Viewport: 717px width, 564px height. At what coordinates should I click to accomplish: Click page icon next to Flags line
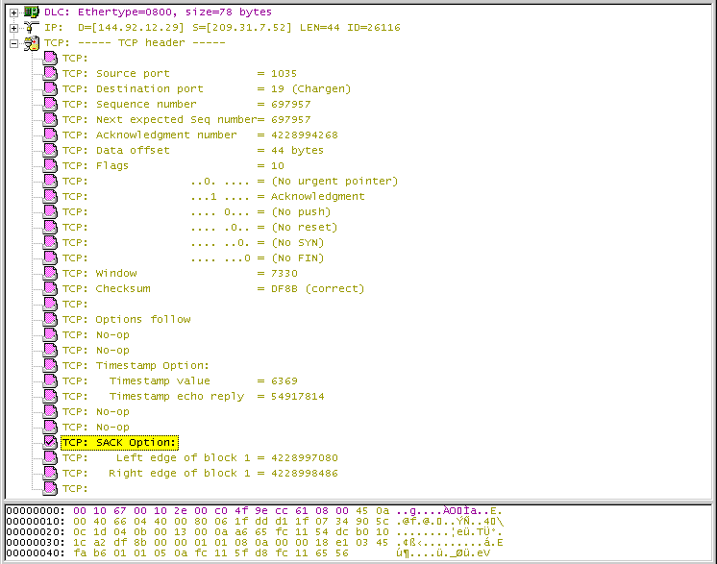coord(50,166)
